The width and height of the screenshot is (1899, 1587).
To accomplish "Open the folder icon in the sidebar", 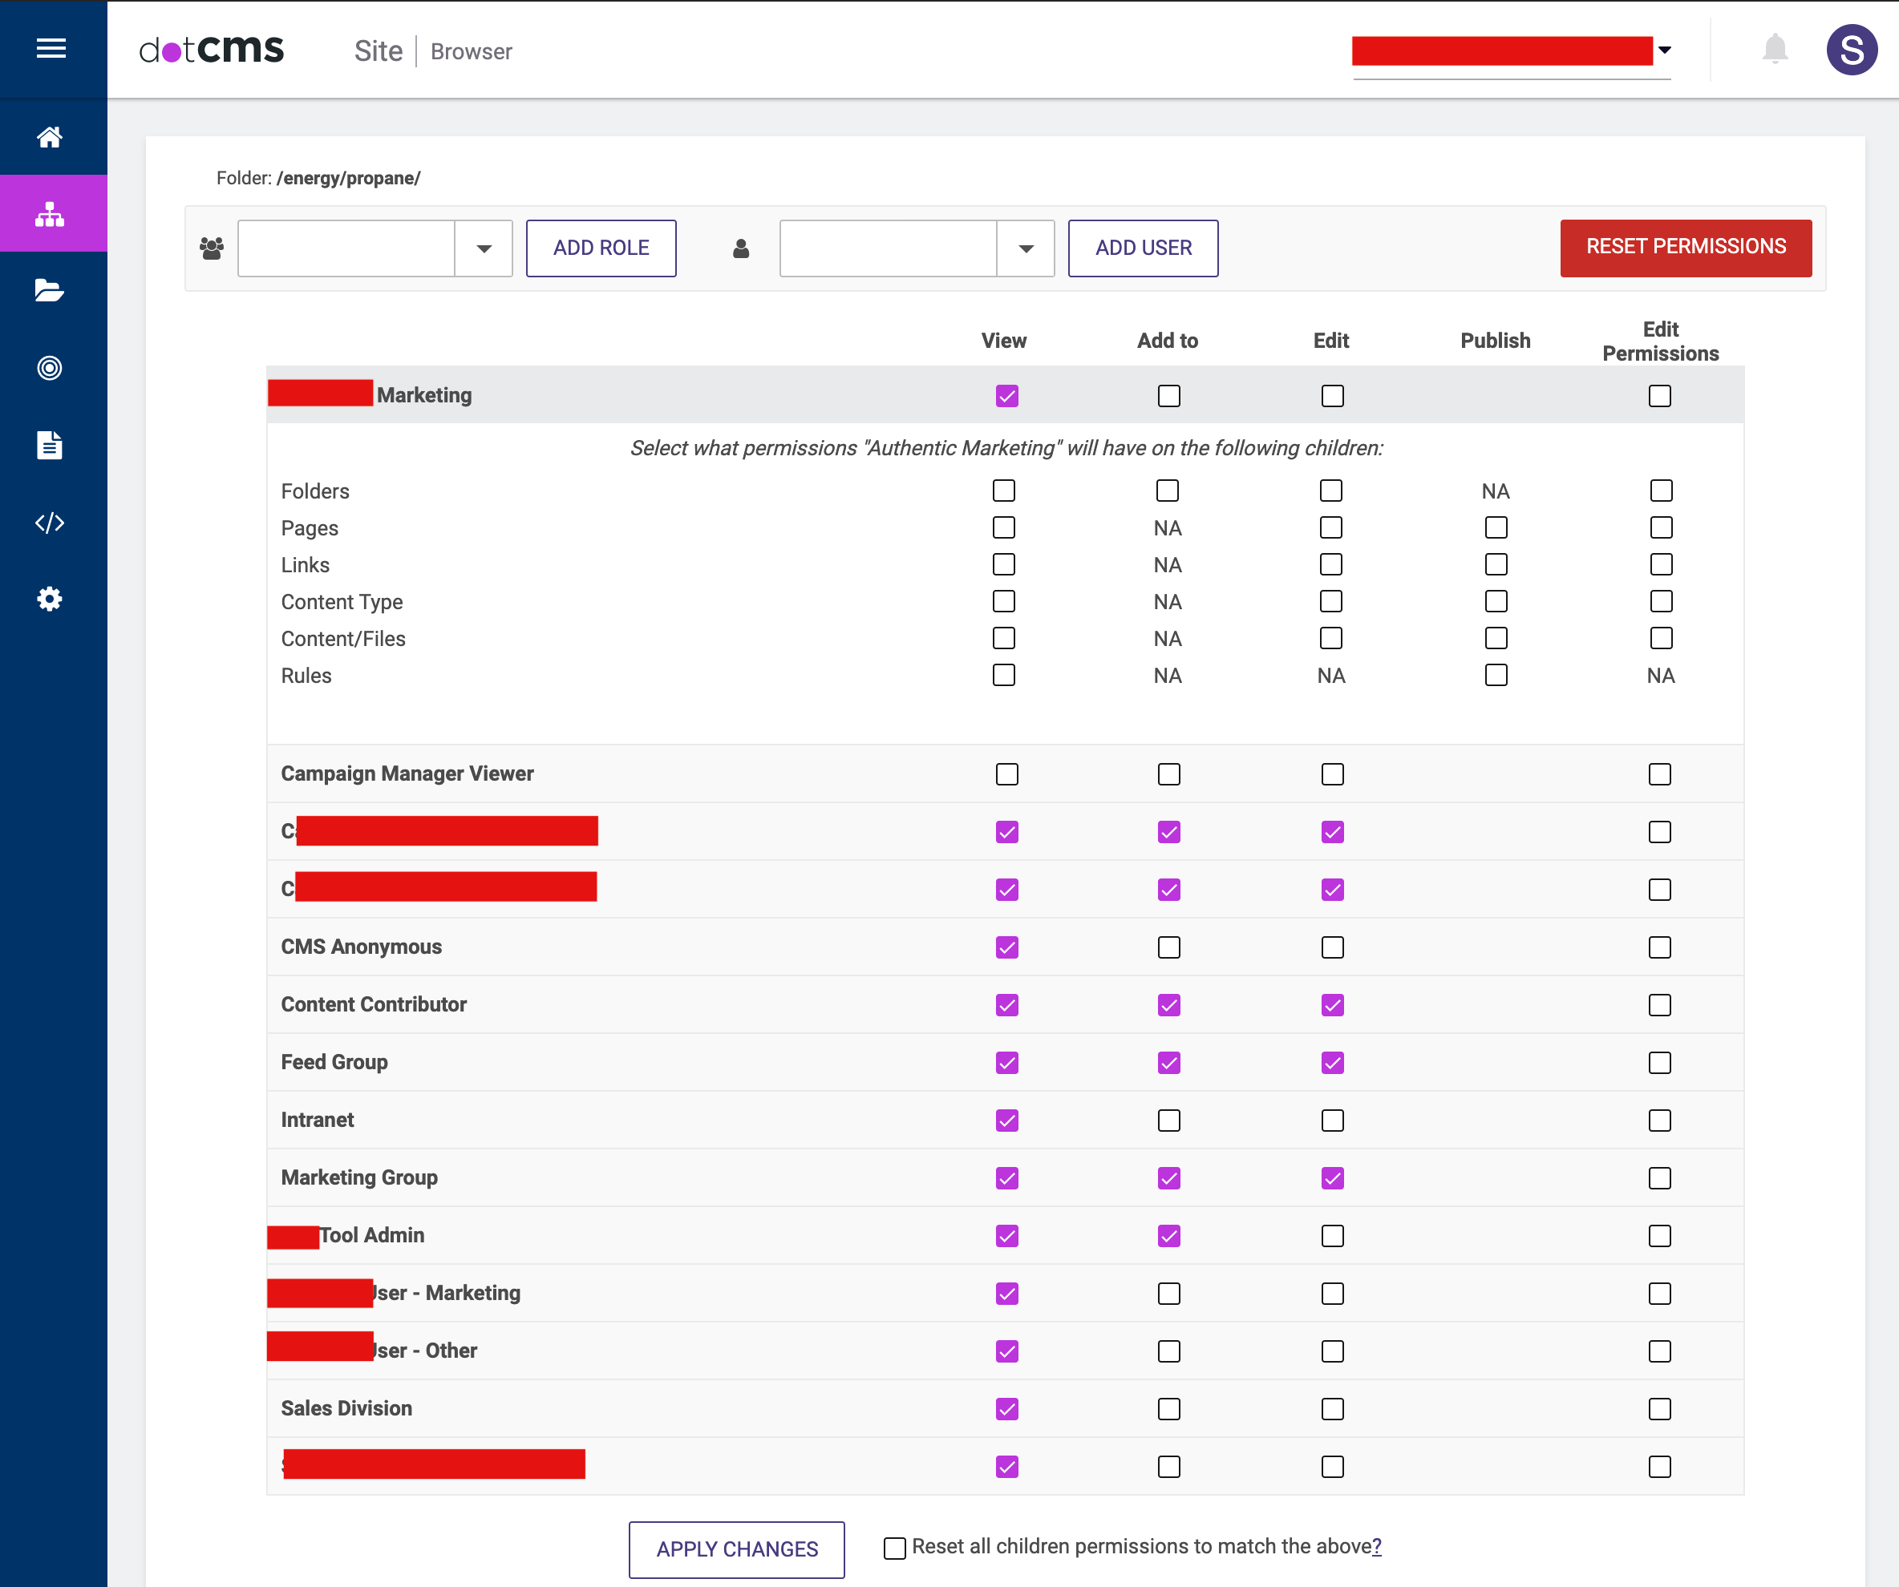I will tap(50, 291).
